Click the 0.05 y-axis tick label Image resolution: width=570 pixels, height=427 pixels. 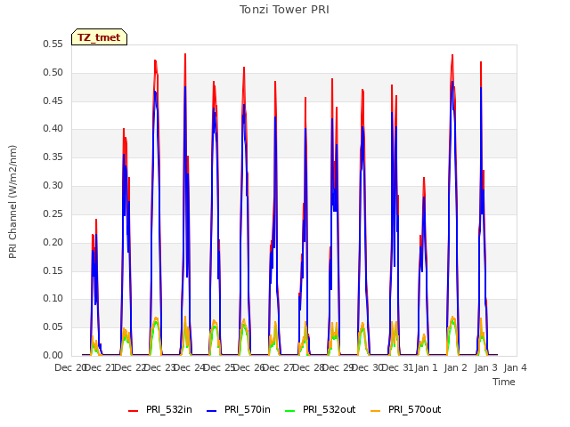click(x=53, y=326)
